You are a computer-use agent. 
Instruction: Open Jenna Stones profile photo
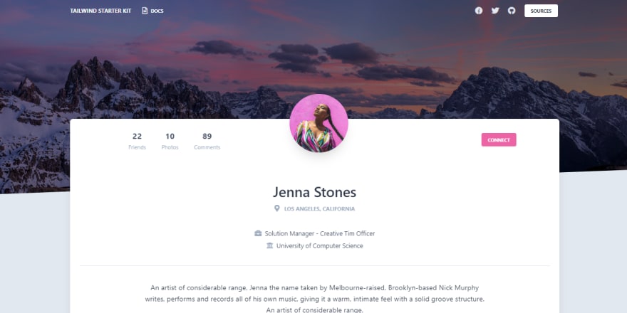[x=318, y=123]
